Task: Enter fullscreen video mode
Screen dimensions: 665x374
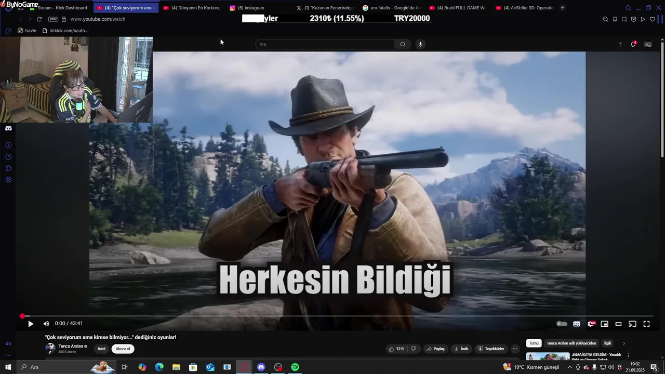Action: [647, 324]
